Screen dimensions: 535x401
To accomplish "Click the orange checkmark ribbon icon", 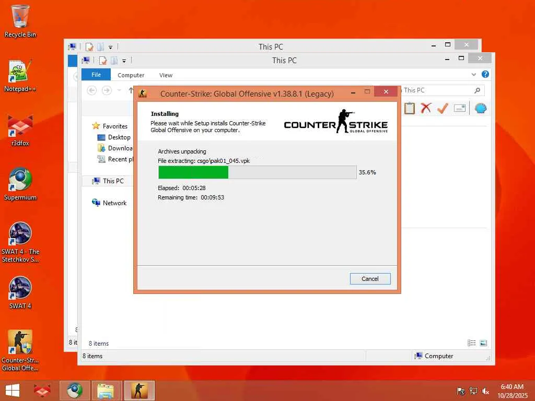I will (443, 109).
